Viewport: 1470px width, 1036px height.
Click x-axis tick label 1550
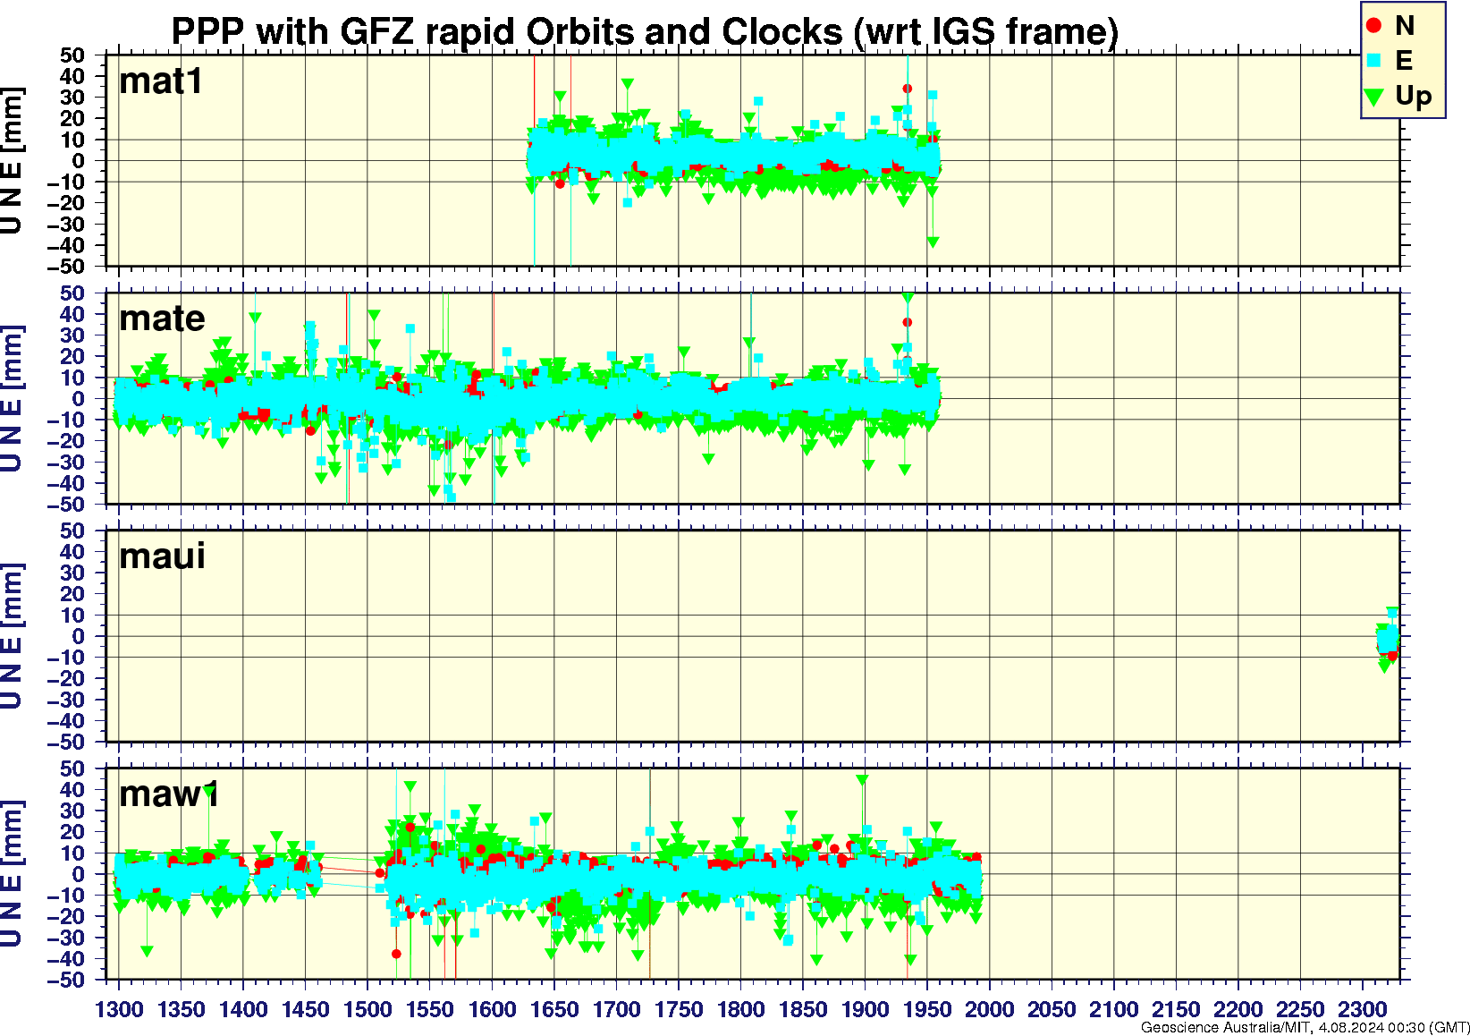coord(429,1009)
